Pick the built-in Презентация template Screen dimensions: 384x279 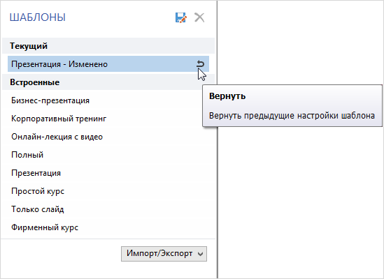[36, 173]
